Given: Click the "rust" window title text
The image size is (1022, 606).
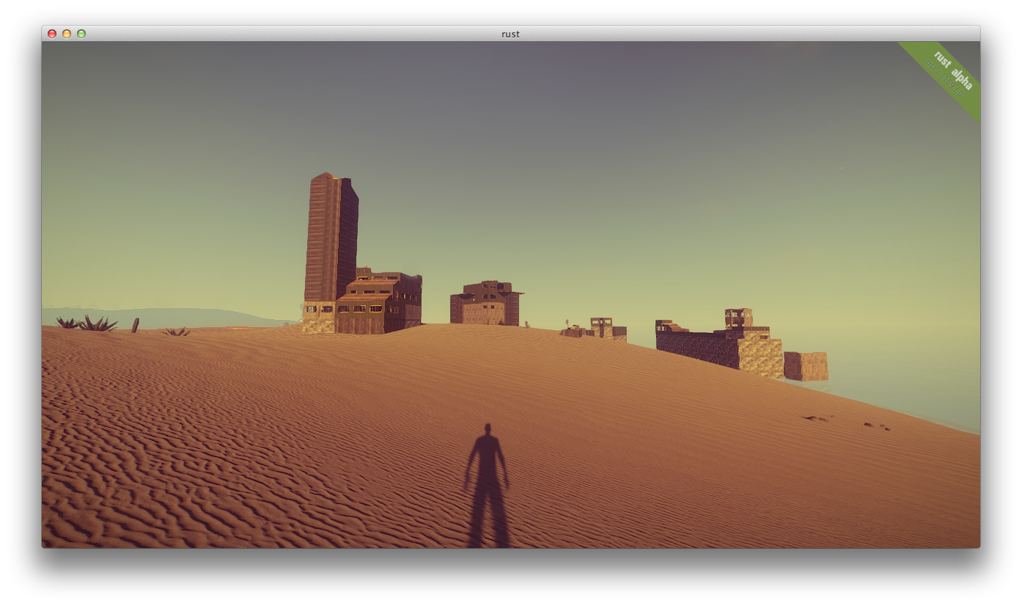Looking at the screenshot, I should point(511,34).
